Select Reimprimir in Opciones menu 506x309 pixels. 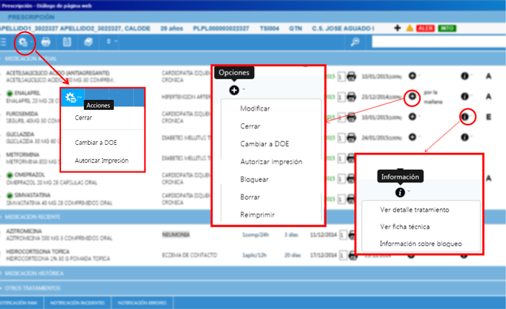tap(257, 215)
